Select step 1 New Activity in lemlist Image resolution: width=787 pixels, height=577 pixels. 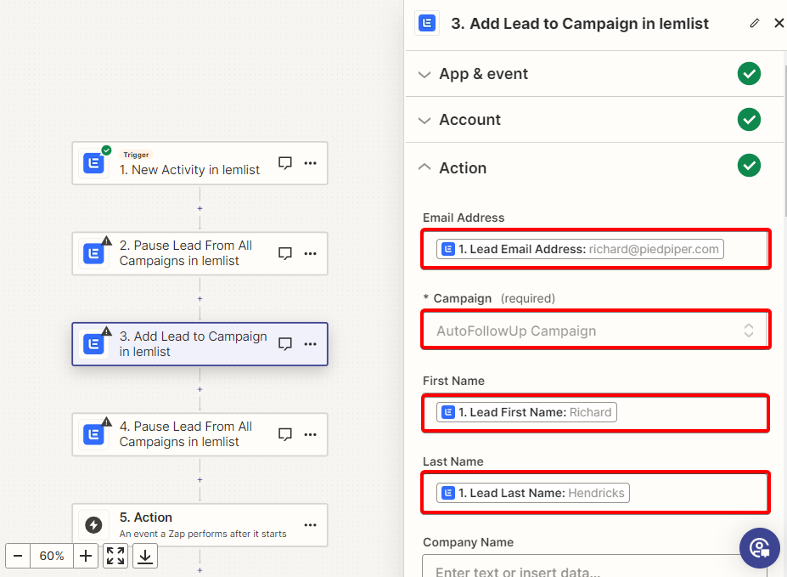[x=200, y=163]
